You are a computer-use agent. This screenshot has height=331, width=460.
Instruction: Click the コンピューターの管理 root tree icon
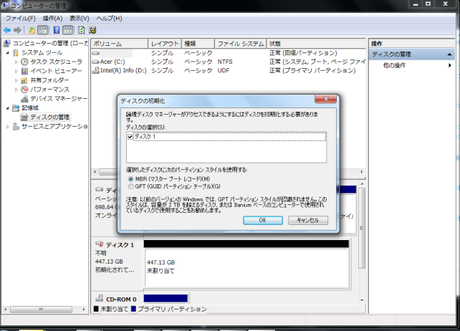(6, 44)
